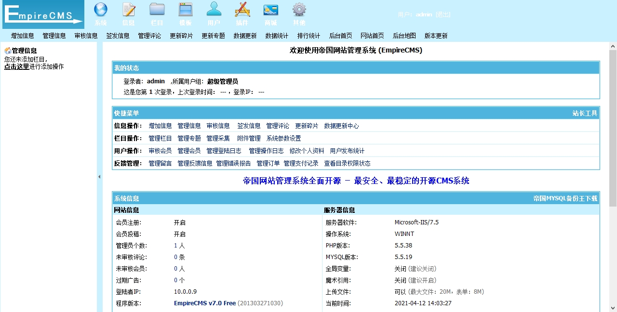Open 后台地图 in the menu bar
The width and height of the screenshot is (617, 312).
[x=404, y=36]
